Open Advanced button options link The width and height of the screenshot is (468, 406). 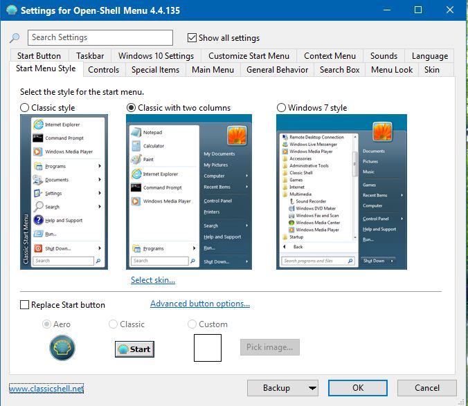[199, 304]
